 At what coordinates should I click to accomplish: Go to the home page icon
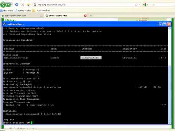point(29,5)
